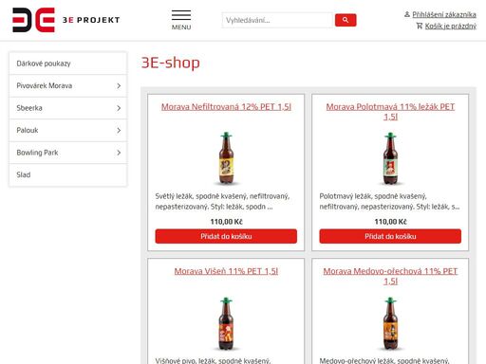Click the 110,00 Kč price of Nefiltrovaná
The image size is (486, 364).
click(226, 222)
